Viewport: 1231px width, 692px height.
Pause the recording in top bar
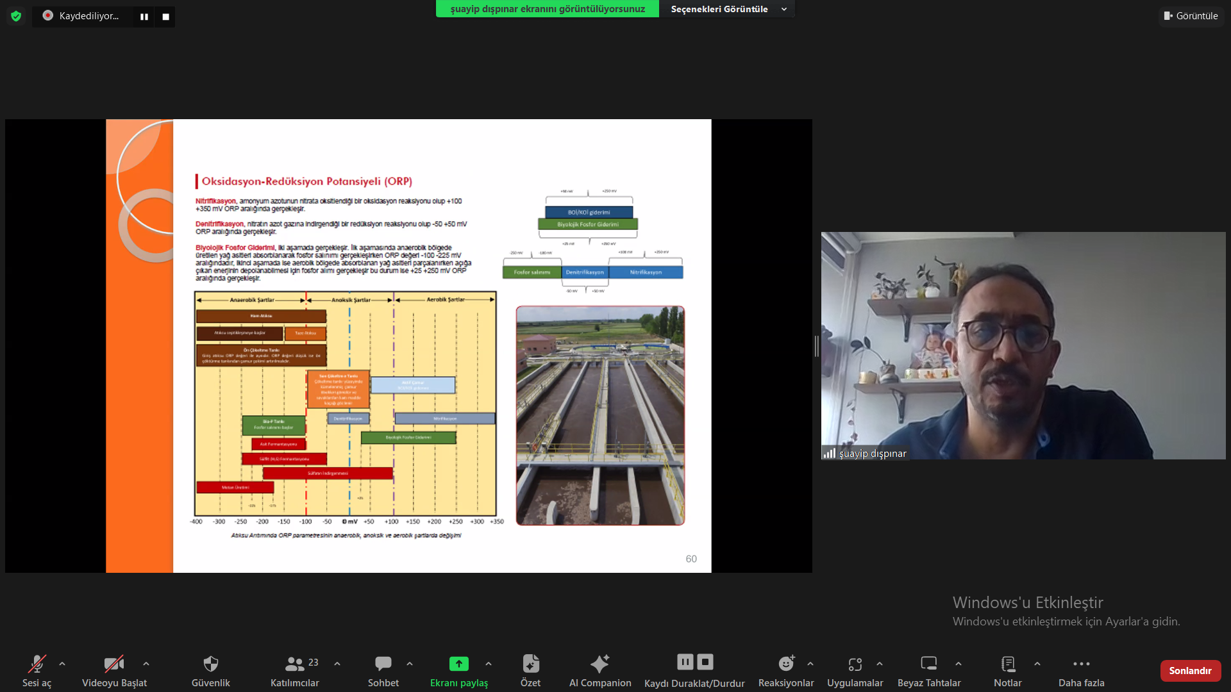(144, 17)
